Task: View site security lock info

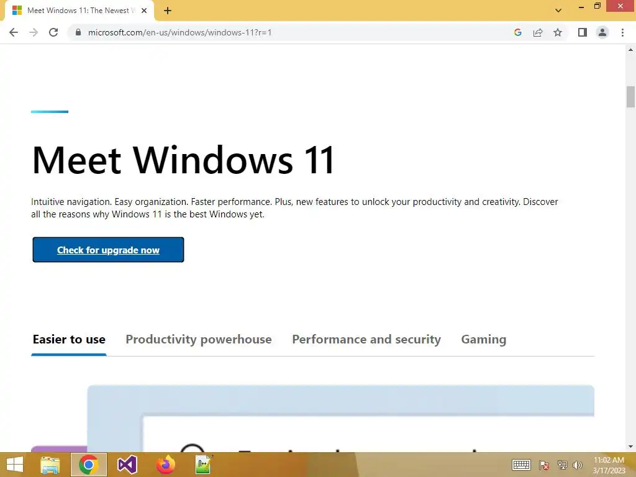Action: pyautogui.click(x=78, y=32)
